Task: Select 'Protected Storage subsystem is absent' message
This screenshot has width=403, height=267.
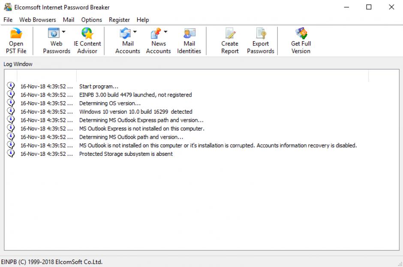Action: [126, 154]
